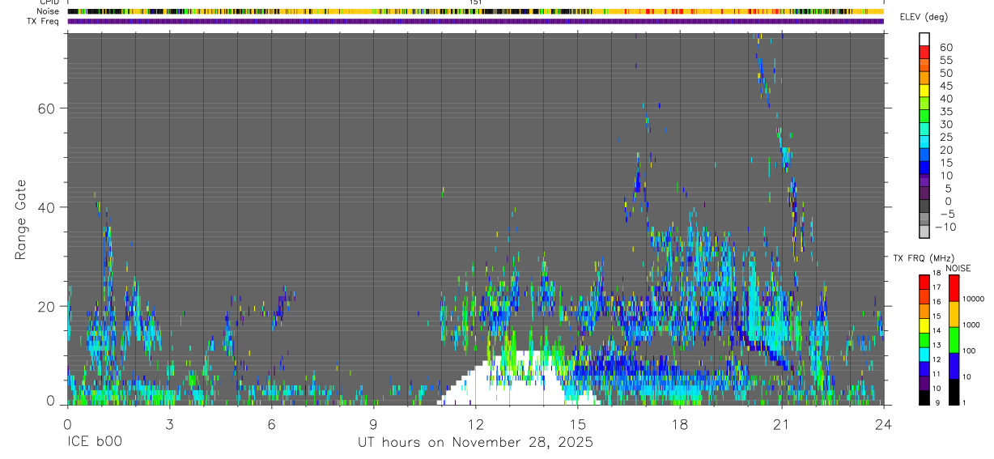
Task: Click the "40" tick on the Range Gate axis
Action: [x=46, y=207]
